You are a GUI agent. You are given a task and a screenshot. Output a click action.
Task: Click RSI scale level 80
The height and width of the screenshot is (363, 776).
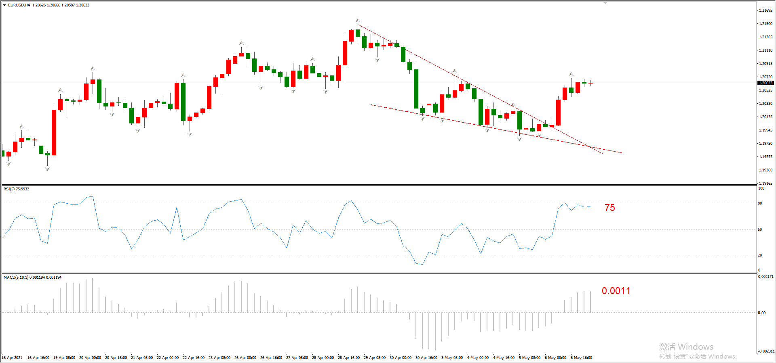(x=760, y=203)
